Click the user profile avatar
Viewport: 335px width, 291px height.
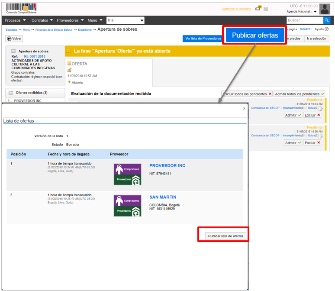(x=325, y=9)
